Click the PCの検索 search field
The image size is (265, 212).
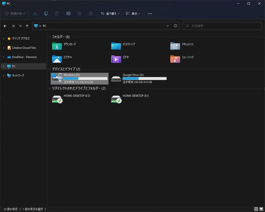[x=222, y=26]
